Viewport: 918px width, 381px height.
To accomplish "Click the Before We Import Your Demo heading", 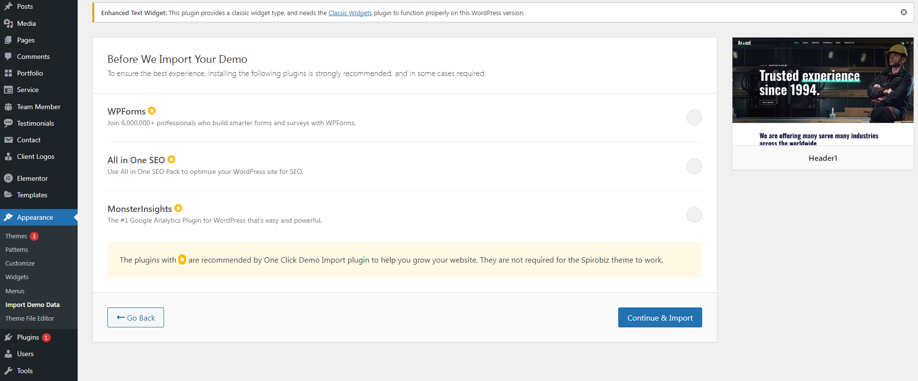I will [177, 59].
